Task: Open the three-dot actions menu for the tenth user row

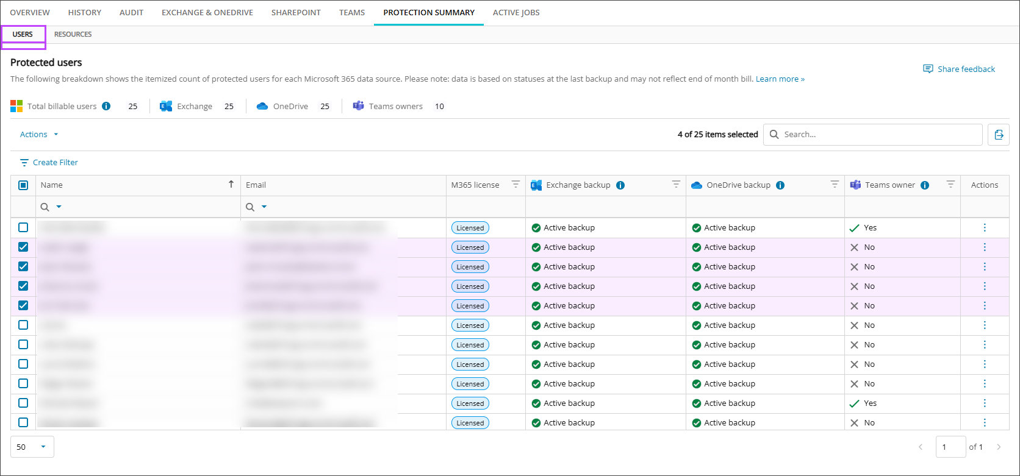Action: 985,403
